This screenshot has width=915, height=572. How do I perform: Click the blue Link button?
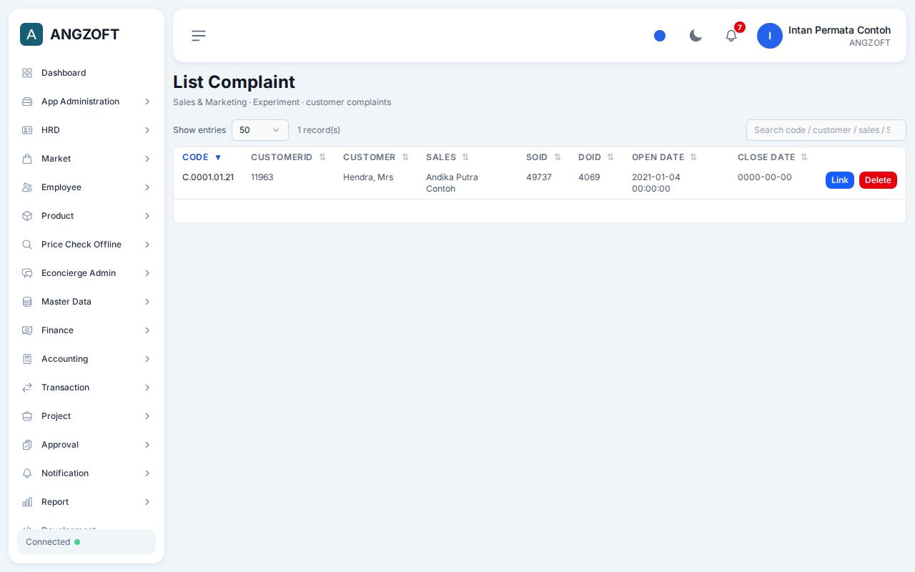pos(840,180)
